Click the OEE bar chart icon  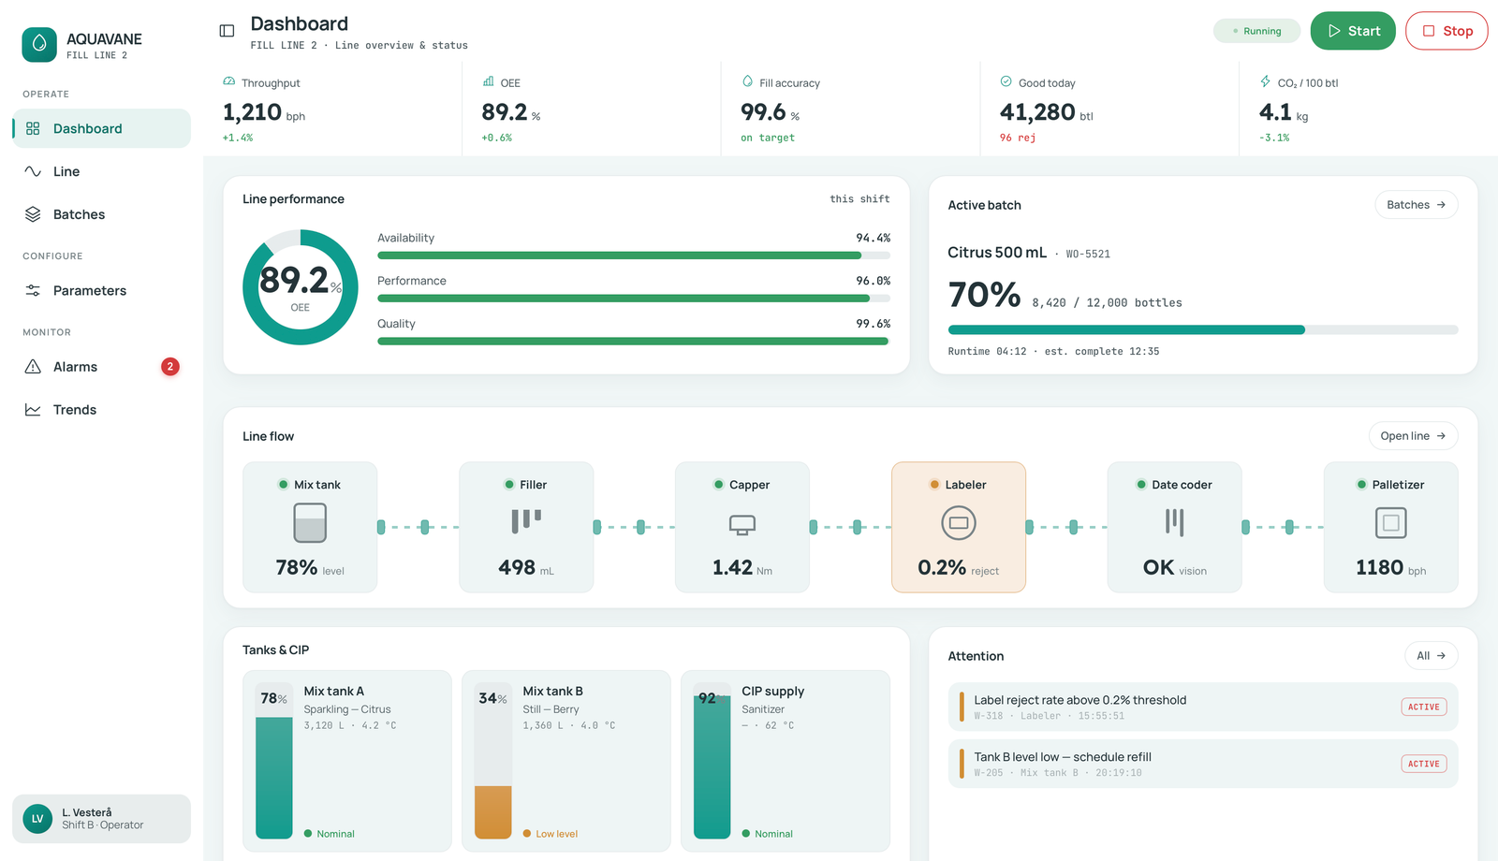[488, 81]
